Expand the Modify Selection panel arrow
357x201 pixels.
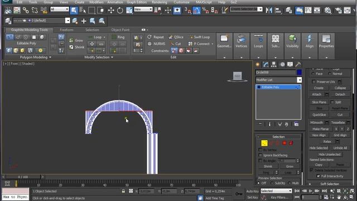[112, 57]
